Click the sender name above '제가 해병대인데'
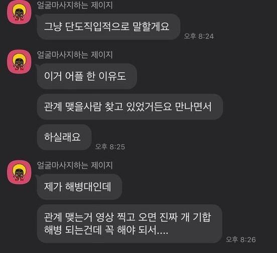277x253 pixels. click(75, 165)
